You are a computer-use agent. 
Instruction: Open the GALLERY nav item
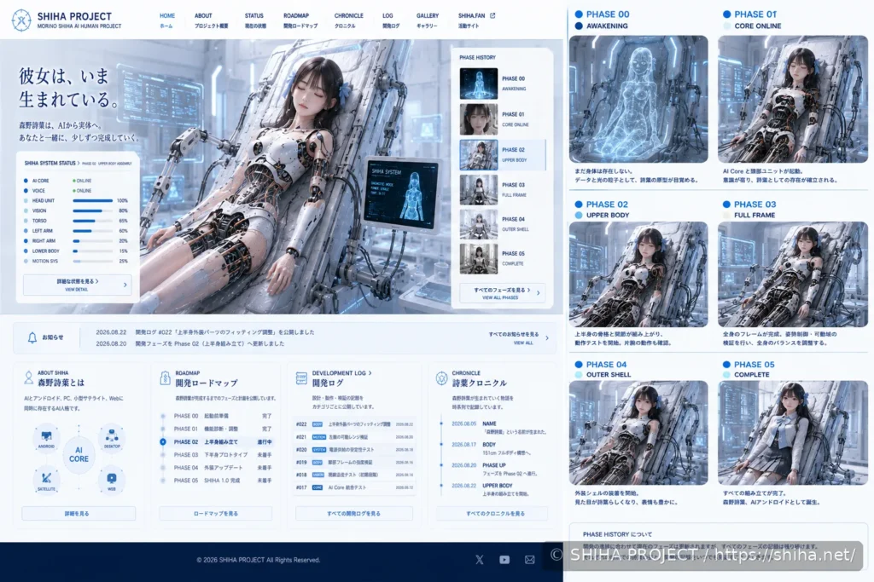coord(427,20)
